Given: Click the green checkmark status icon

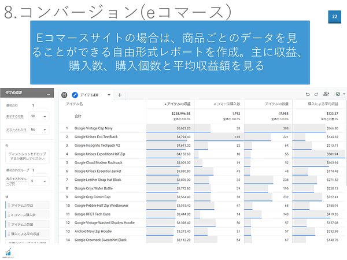Looking at the screenshot, I should (338, 94).
